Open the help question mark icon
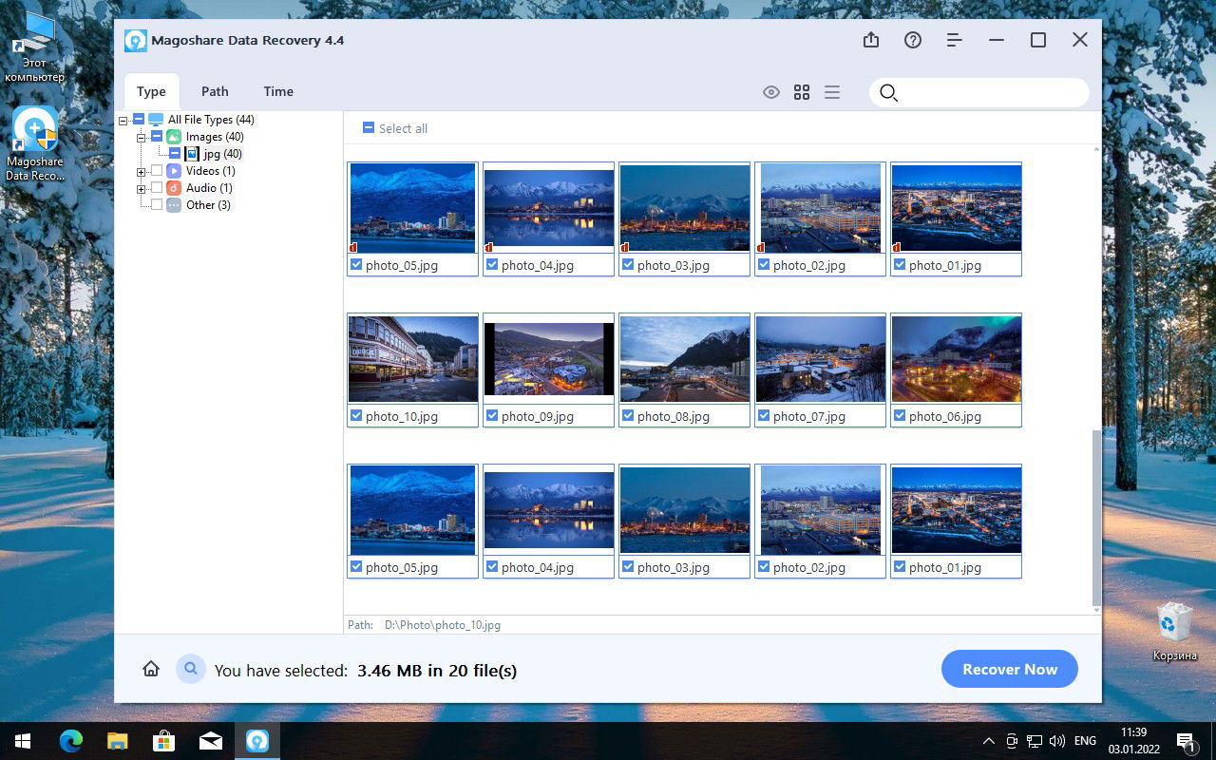The image size is (1216, 760). [x=913, y=40]
